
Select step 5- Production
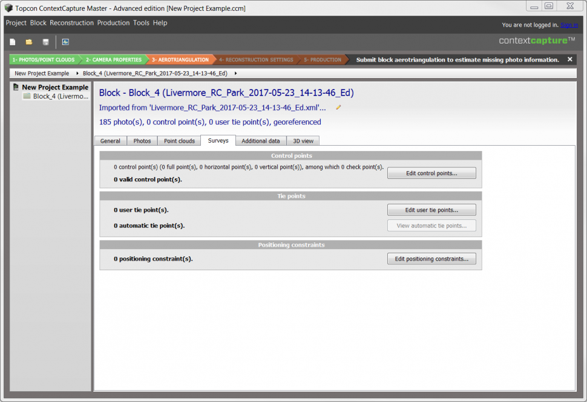pos(323,59)
